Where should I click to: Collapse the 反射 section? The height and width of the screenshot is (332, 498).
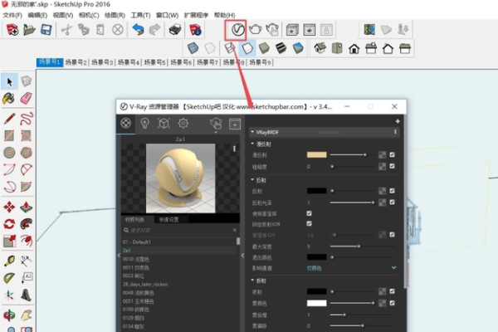252,179
